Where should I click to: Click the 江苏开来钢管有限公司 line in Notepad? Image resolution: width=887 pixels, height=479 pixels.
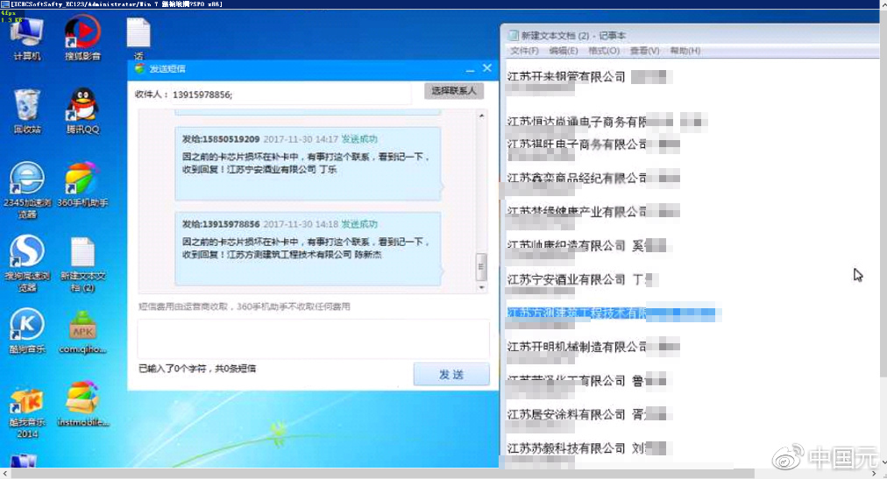click(x=588, y=76)
